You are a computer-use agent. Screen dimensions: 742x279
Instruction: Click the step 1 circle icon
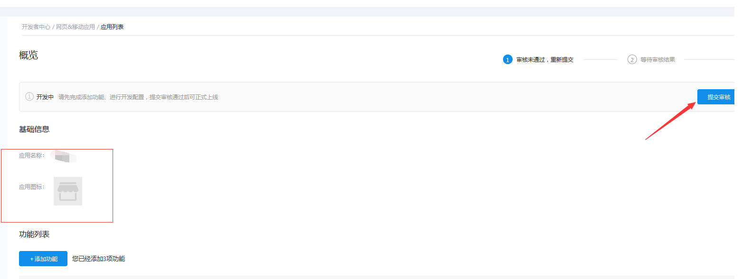pos(507,60)
